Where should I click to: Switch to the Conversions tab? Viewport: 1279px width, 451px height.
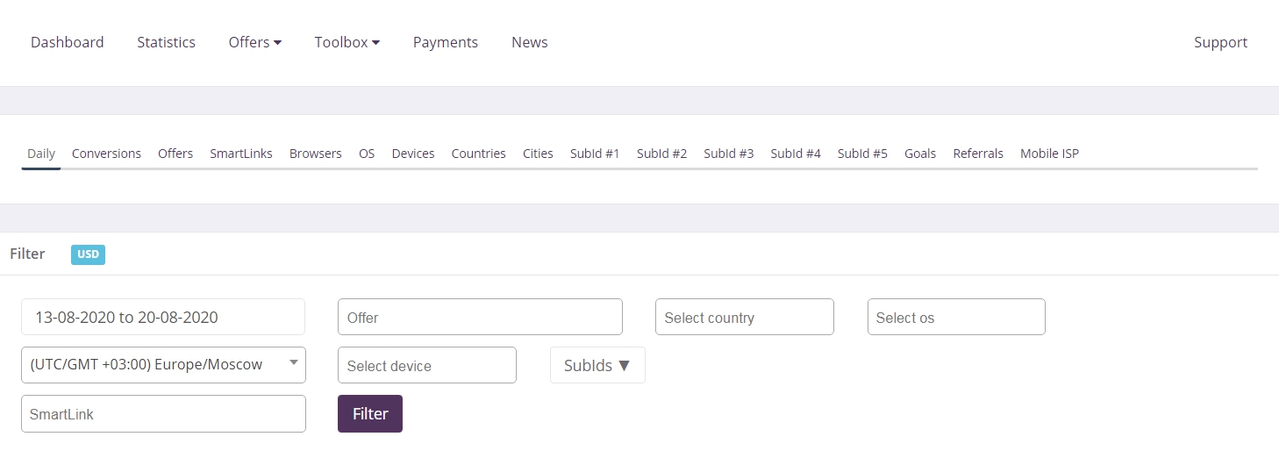click(106, 154)
